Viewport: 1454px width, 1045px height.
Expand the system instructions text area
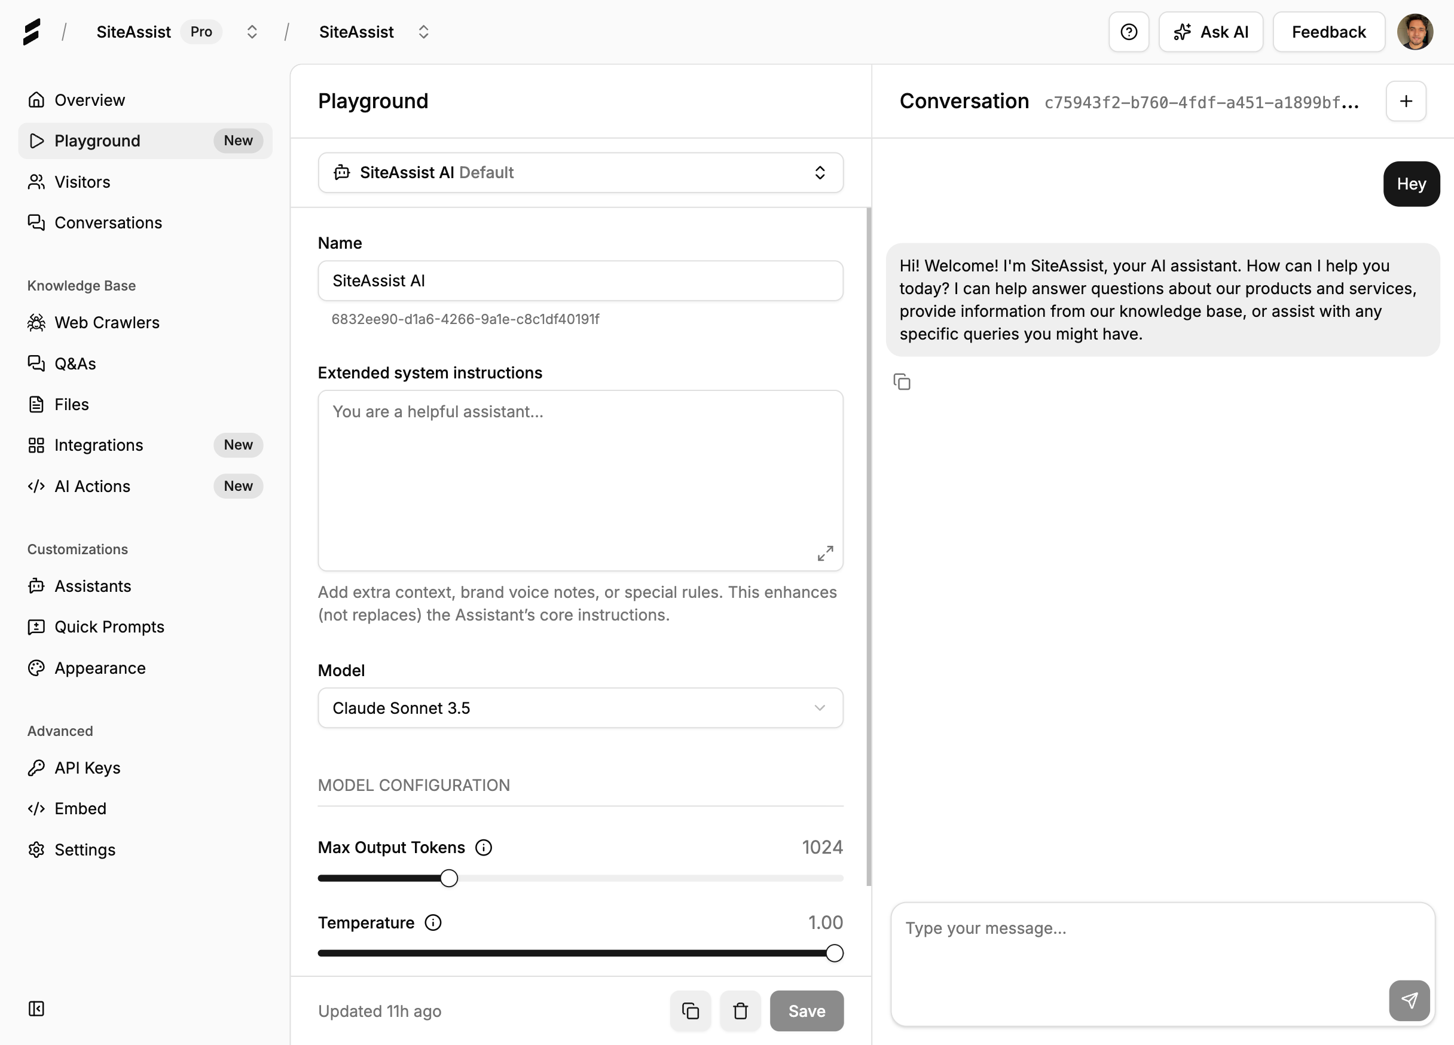[825, 552]
